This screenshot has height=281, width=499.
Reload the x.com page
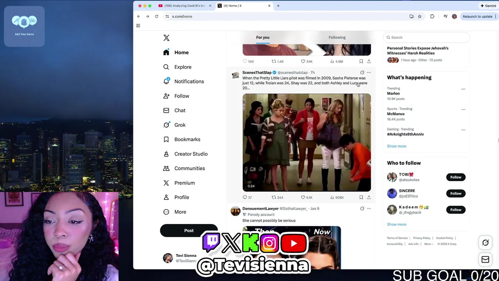[156, 16]
